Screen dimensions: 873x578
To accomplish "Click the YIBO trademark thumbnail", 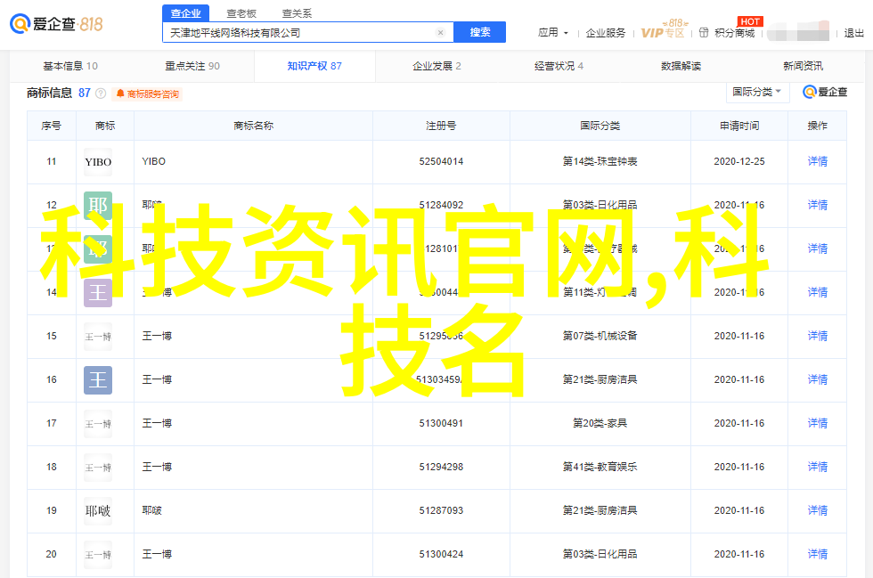I will (x=98, y=162).
